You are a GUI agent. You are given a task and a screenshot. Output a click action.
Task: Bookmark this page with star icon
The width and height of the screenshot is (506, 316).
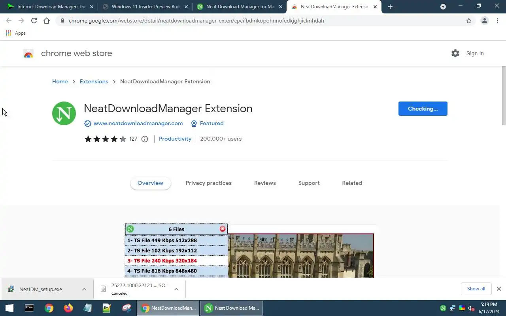(469, 21)
